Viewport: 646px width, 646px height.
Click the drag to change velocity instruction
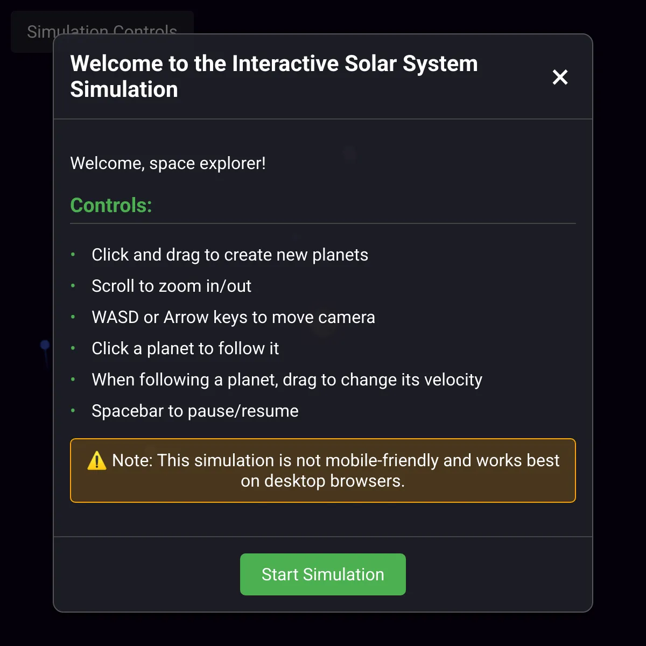[x=287, y=380]
